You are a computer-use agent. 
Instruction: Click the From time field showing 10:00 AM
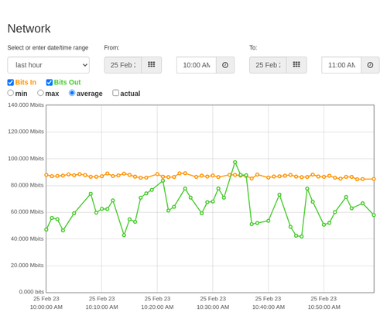tap(197, 65)
